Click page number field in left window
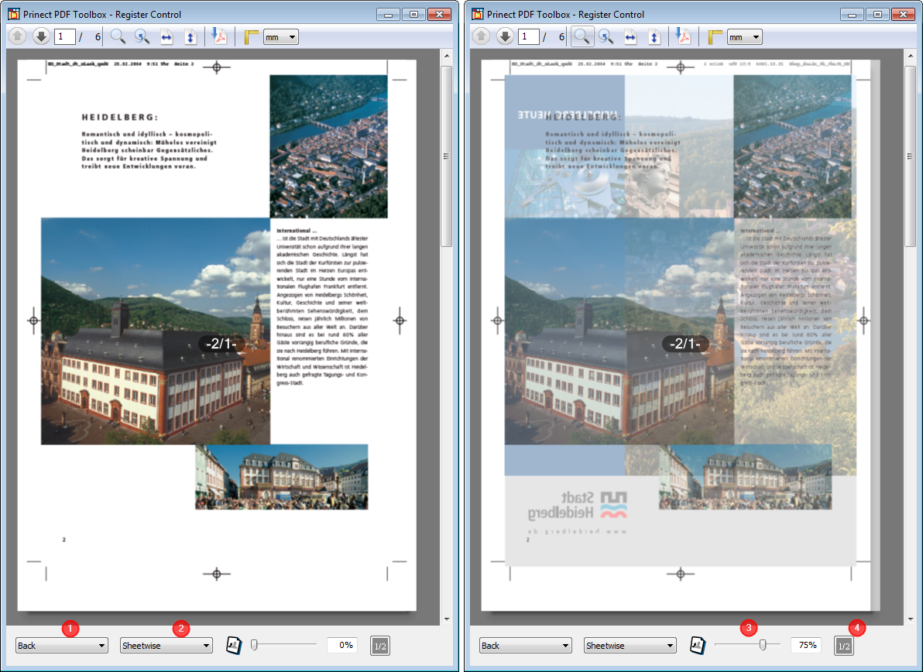The image size is (923, 672). tap(63, 37)
